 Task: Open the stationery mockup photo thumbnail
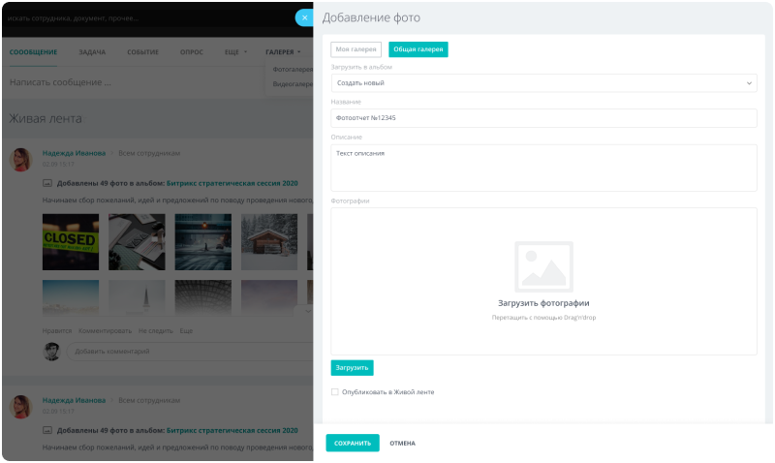pos(137,242)
